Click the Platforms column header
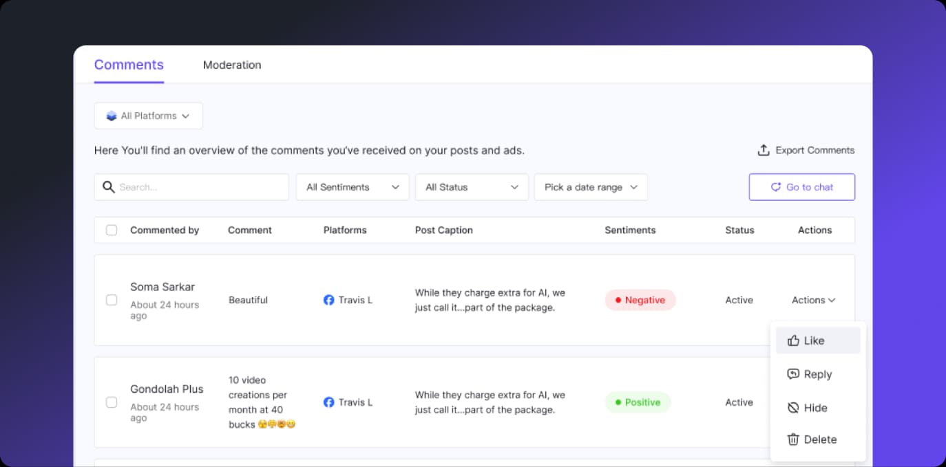 pyautogui.click(x=345, y=230)
